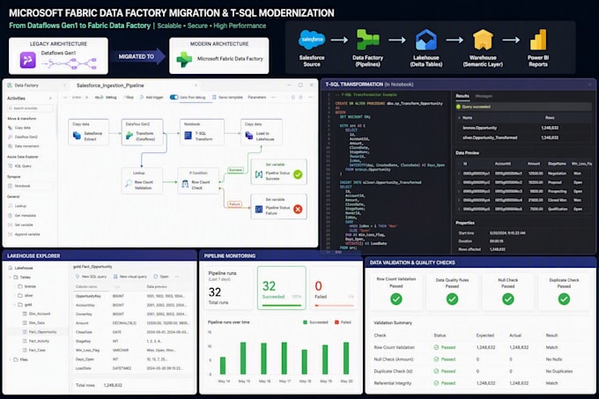Click the Lakehouse root node in explorer
The width and height of the screenshot is (599, 399).
(x=20, y=268)
